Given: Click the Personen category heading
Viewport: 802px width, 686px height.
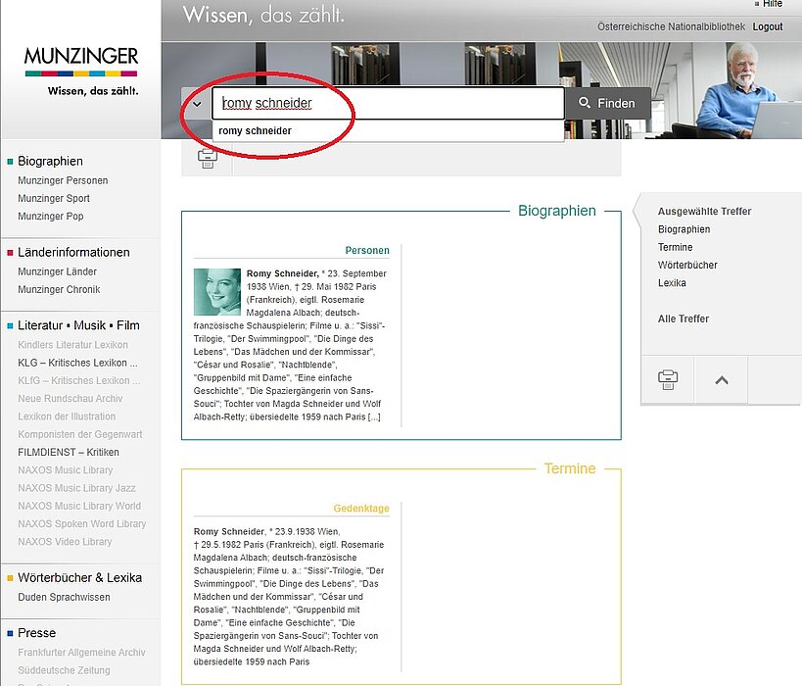Looking at the screenshot, I should tap(367, 250).
